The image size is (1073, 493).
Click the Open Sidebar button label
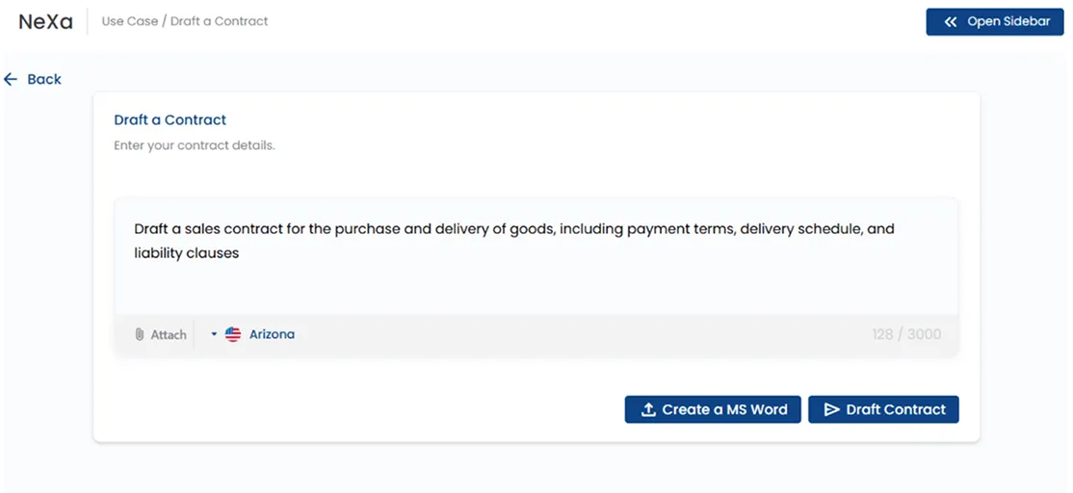point(1008,22)
